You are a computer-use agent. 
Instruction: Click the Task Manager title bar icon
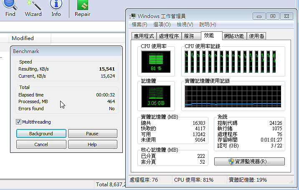(133, 16)
